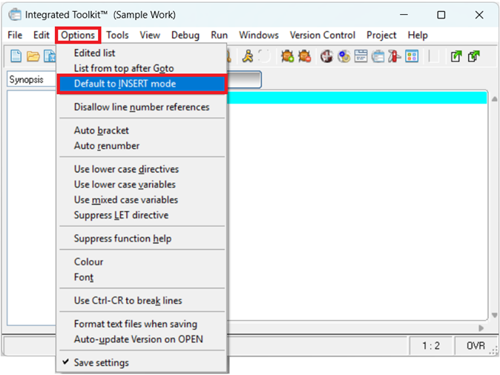The width and height of the screenshot is (500, 375).
Task: Enable Auto renumber in the menu
Action: 106,146
